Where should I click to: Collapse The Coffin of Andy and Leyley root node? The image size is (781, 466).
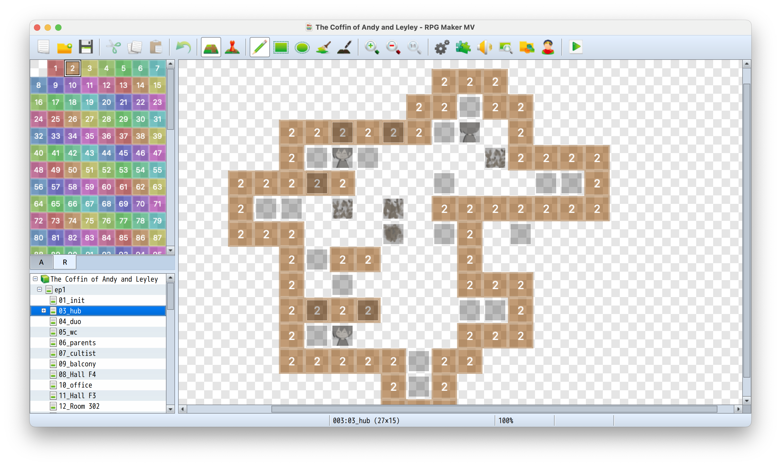coord(35,279)
